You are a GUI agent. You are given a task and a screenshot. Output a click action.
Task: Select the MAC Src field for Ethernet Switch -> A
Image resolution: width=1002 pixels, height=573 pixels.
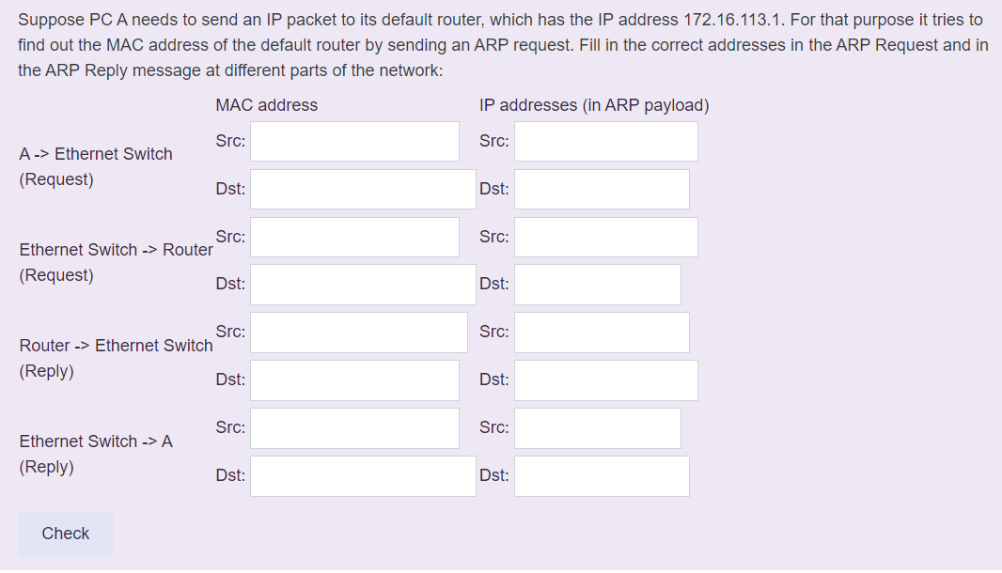(x=354, y=427)
